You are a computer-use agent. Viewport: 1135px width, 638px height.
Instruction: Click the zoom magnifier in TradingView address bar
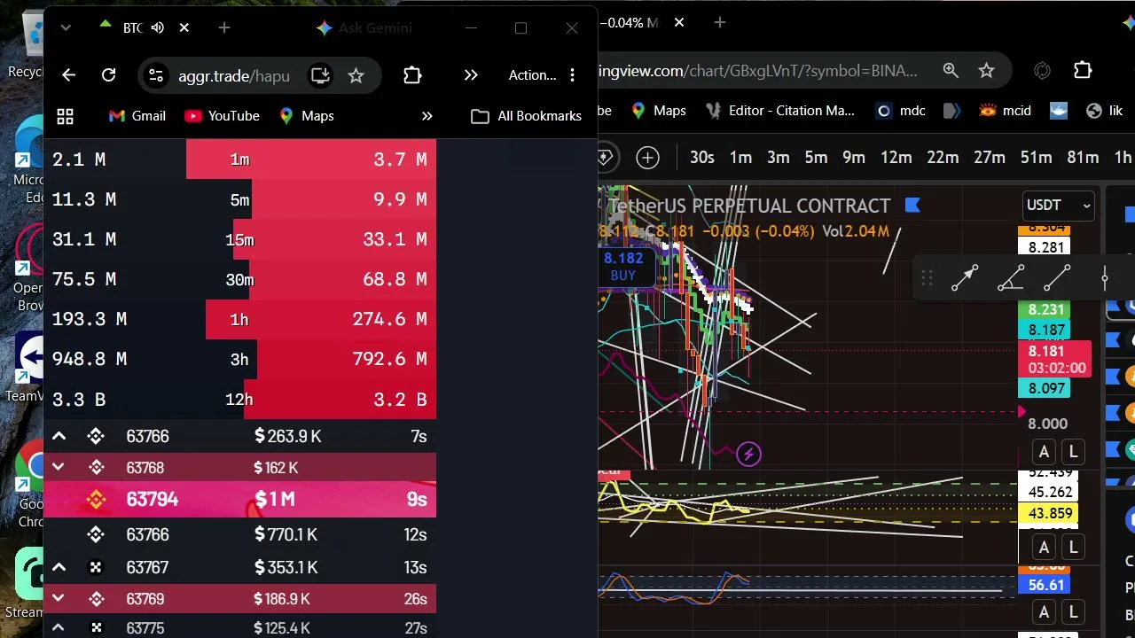click(x=951, y=70)
